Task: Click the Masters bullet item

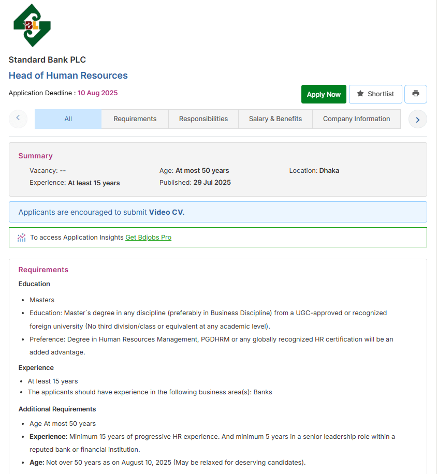Action: 42,300
